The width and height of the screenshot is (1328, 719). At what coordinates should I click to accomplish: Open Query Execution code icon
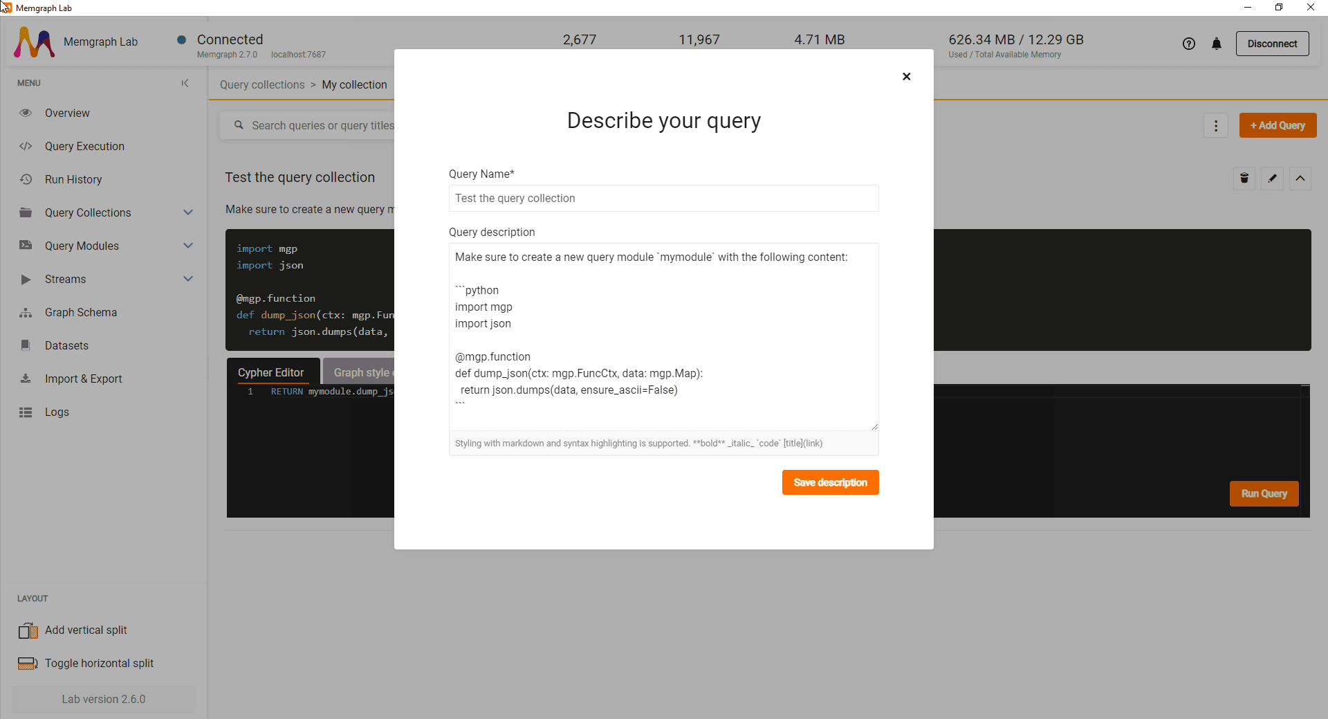pos(26,146)
